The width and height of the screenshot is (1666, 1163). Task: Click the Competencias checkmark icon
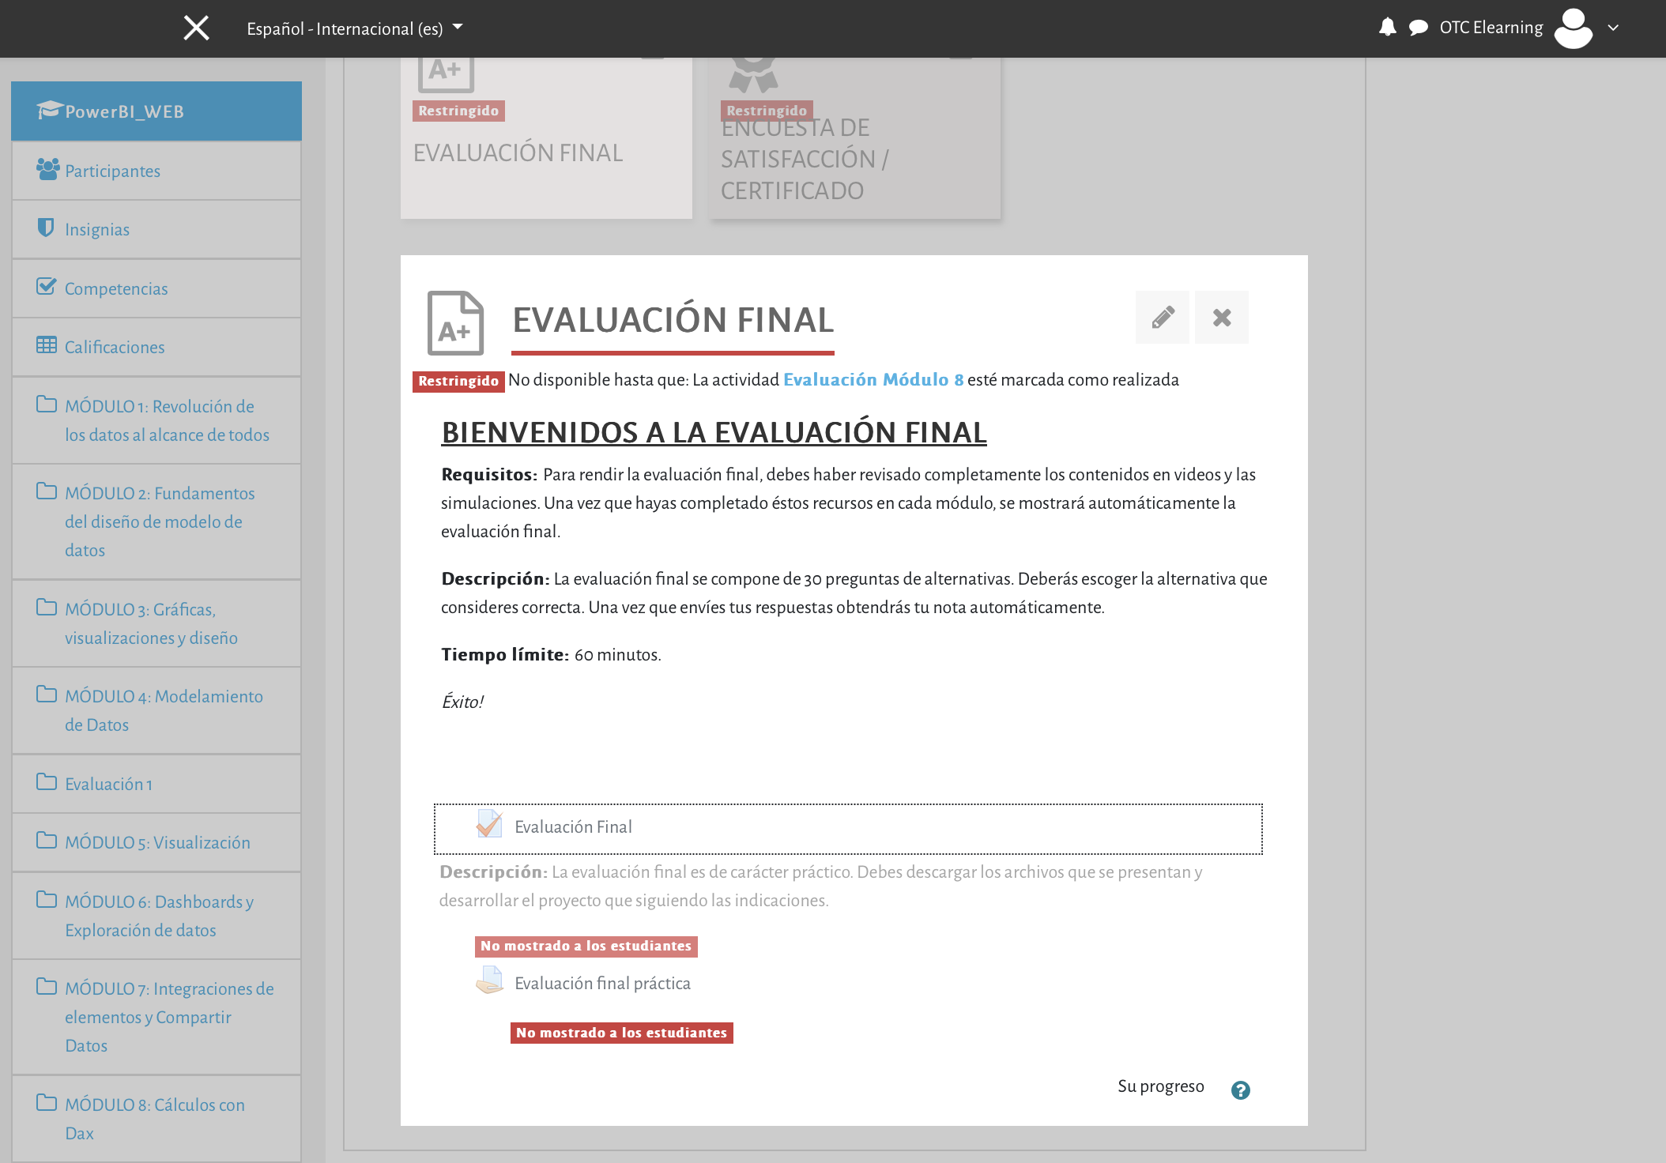coord(47,286)
